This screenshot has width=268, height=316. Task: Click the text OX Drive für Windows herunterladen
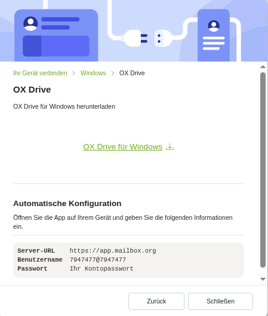coord(64,106)
